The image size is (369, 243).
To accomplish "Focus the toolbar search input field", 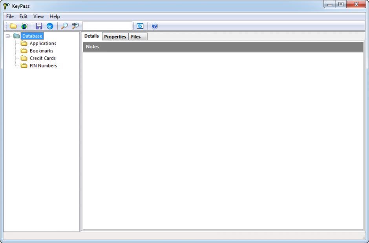I will (107, 26).
